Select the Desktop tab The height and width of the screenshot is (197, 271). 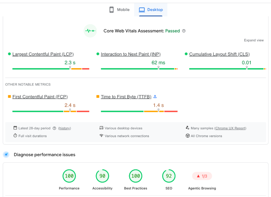tap(151, 10)
